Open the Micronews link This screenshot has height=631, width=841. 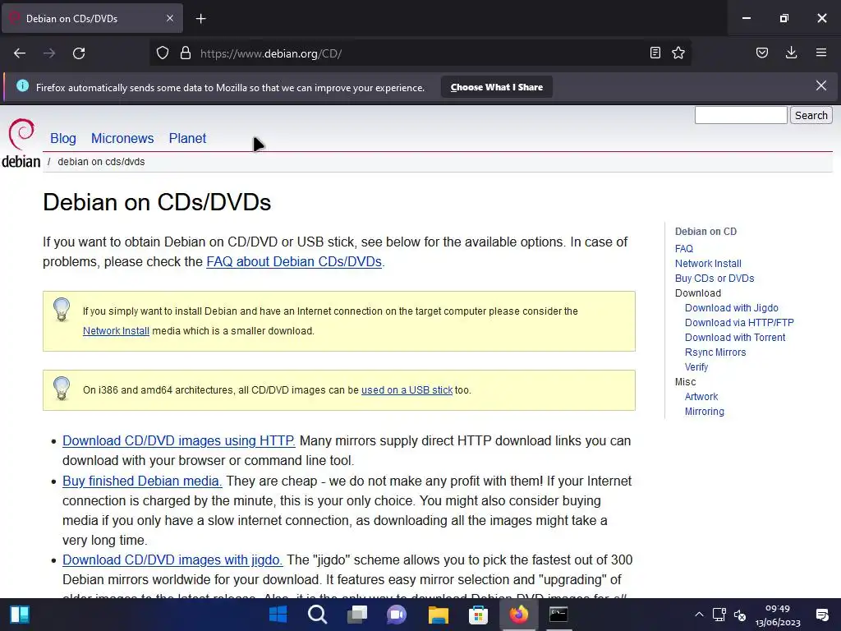click(122, 138)
